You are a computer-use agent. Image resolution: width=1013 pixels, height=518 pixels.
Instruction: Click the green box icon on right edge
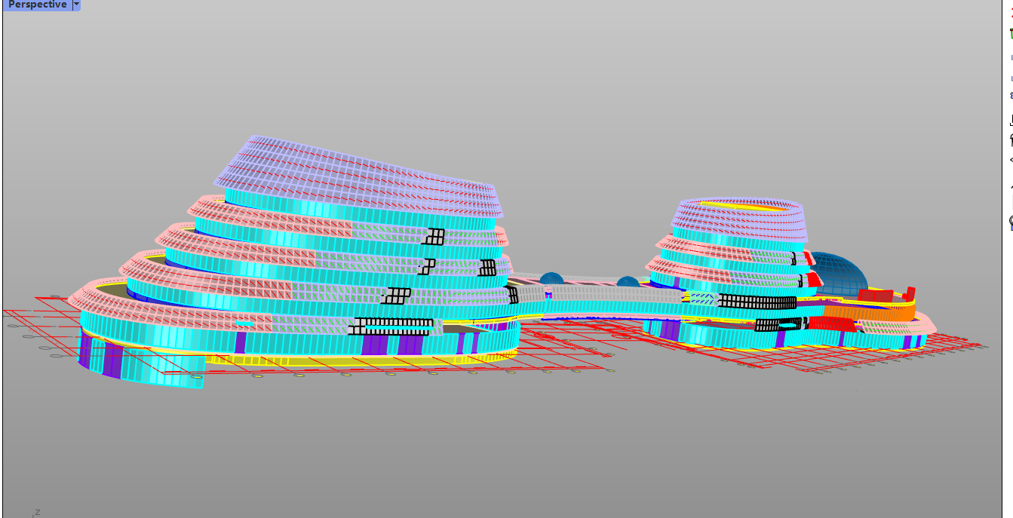tap(1010, 33)
